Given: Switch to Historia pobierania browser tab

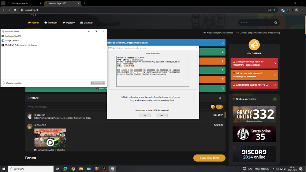Looking at the screenshot, I should (x=24, y=3).
